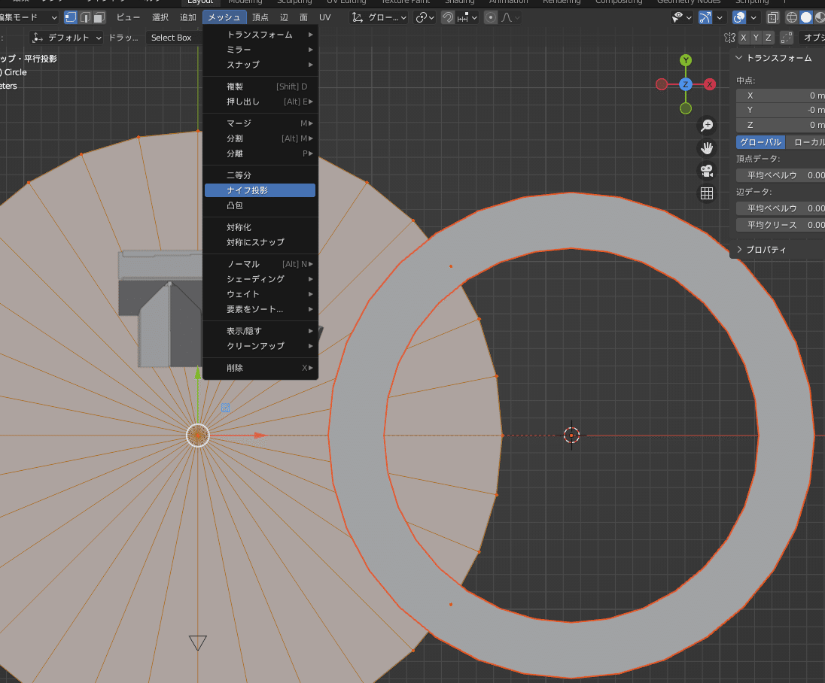Open snapping options dropdown
Image resolution: width=825 pixels, height=683 pixels.
coord(468,17)
